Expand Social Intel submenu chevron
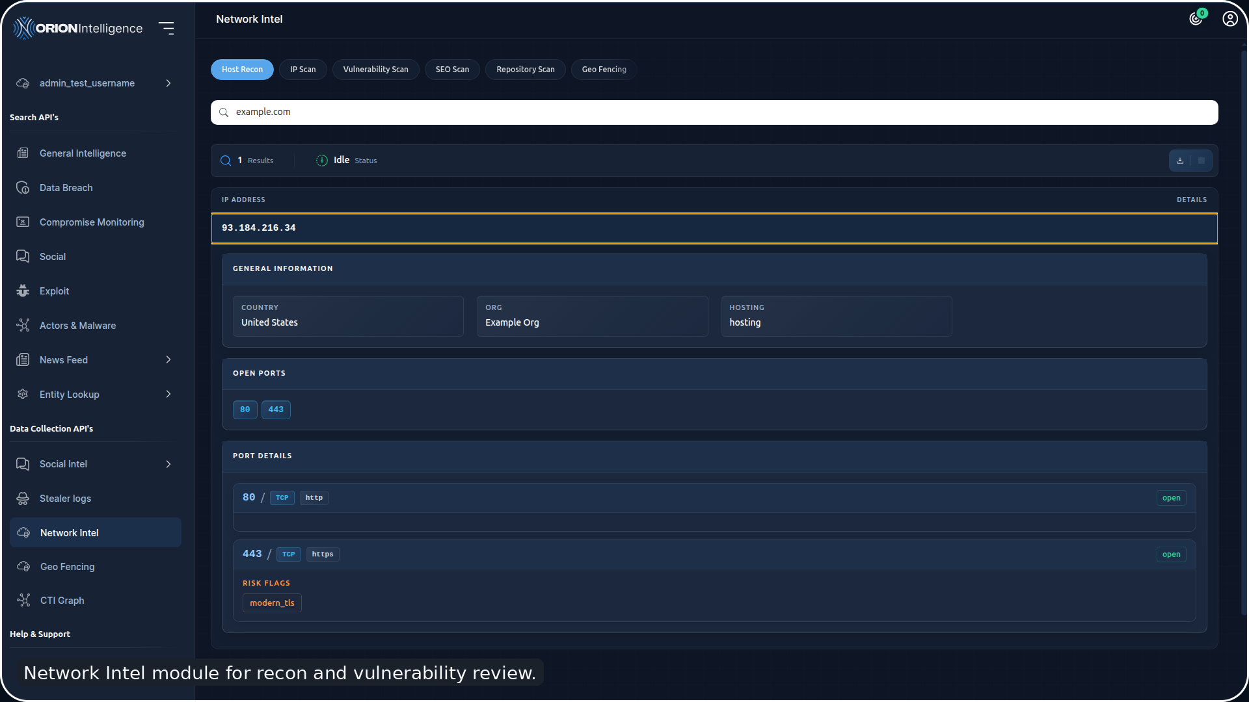1249x702 pixels. click(x=168, y=464)
